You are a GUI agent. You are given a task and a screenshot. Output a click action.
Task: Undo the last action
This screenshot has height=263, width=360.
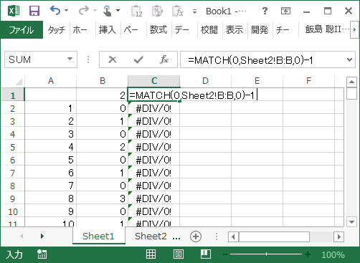55,11
